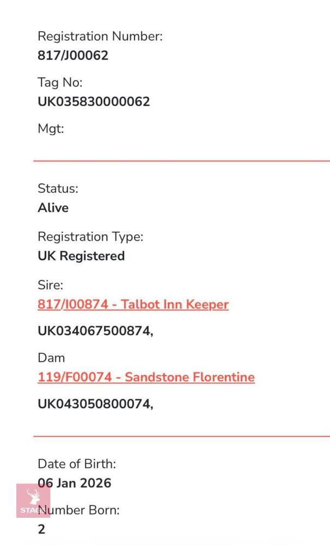Click the dam tag UK043050800074
330x545 pixels.
95,403
